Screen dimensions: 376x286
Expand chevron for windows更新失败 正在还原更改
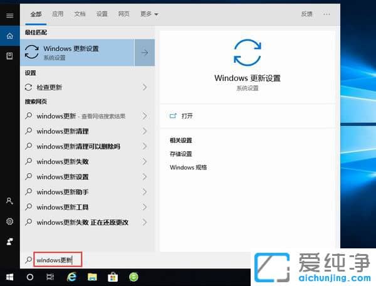point(144,222)
